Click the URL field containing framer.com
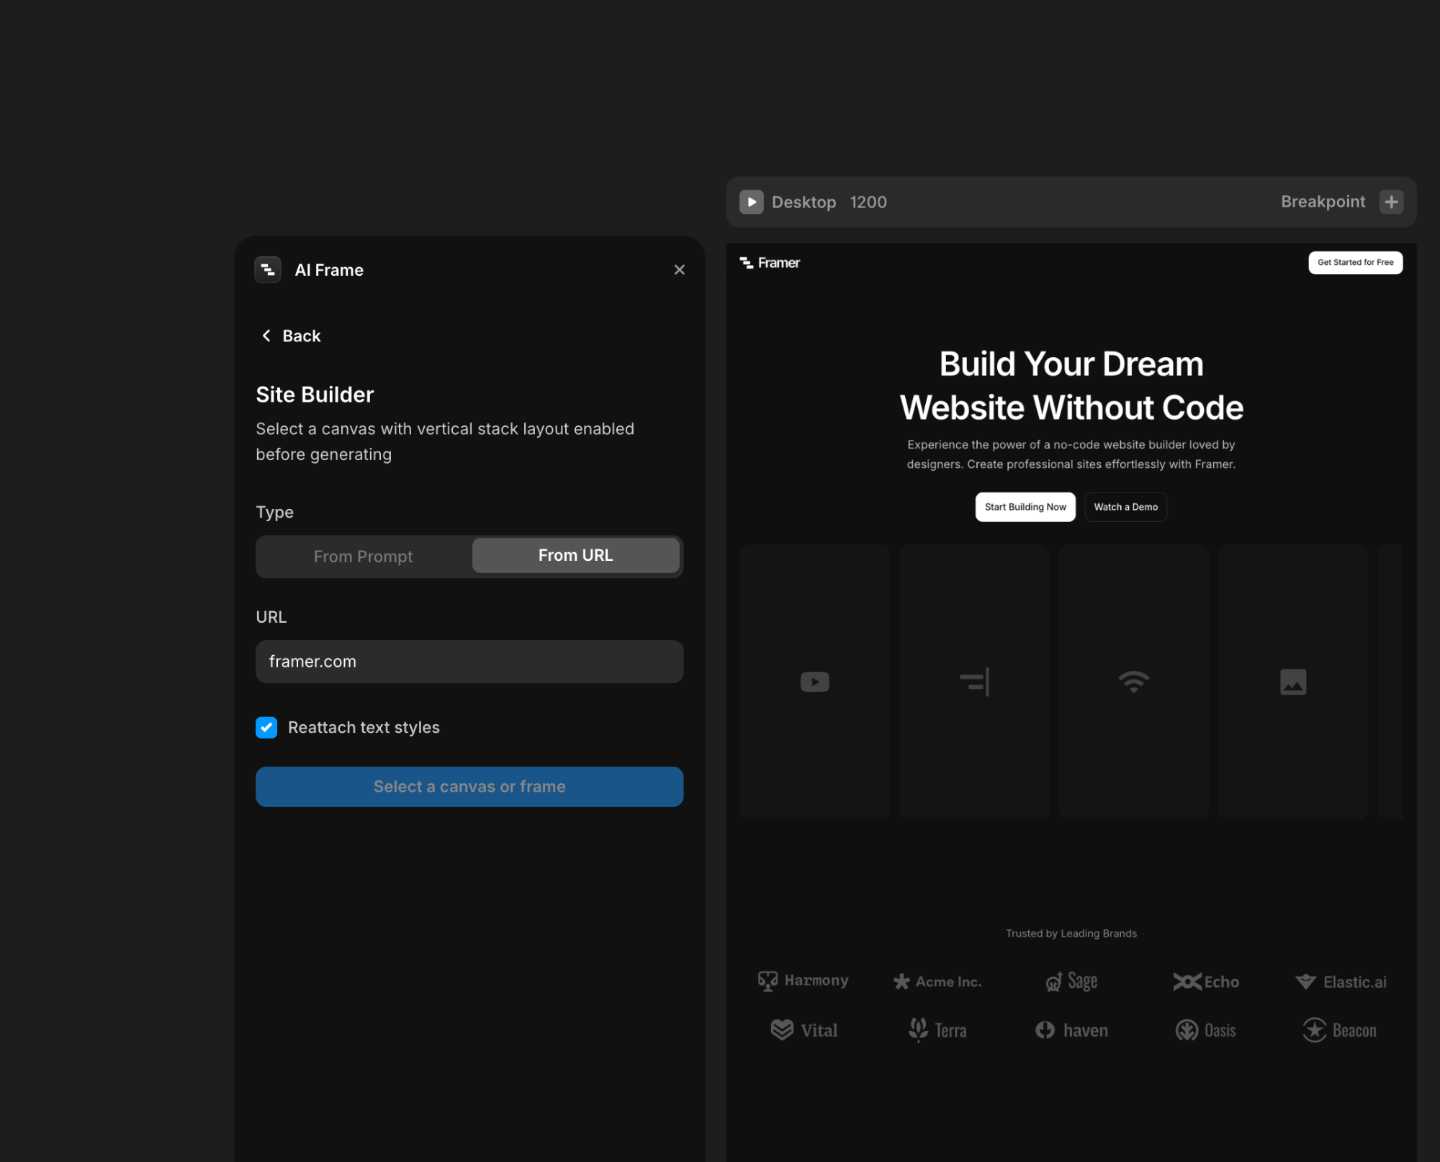 pos(469,662)
